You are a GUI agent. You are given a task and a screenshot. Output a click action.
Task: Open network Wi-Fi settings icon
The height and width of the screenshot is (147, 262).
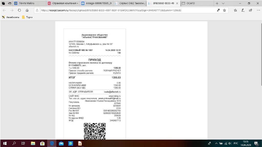click(226, 143)
